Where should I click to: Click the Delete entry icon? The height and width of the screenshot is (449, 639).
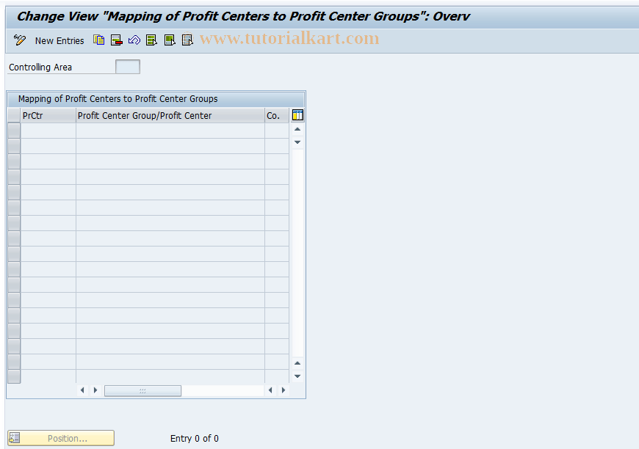coord(116,40)
